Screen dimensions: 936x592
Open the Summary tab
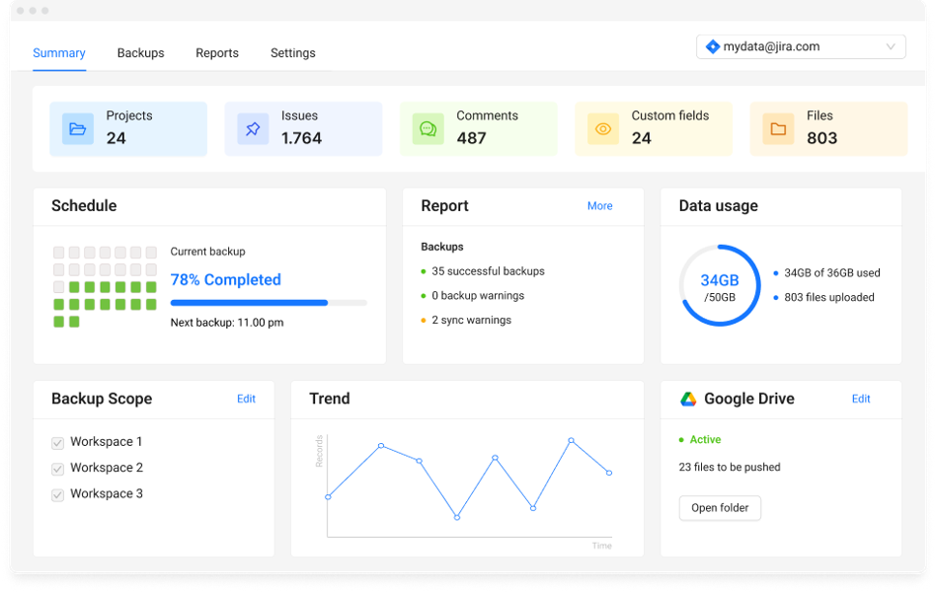pyautogui.click(x=59, y=53)
